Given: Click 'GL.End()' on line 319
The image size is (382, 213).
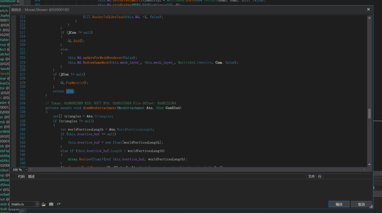Looking at the screenshot, I should (76, 41).
